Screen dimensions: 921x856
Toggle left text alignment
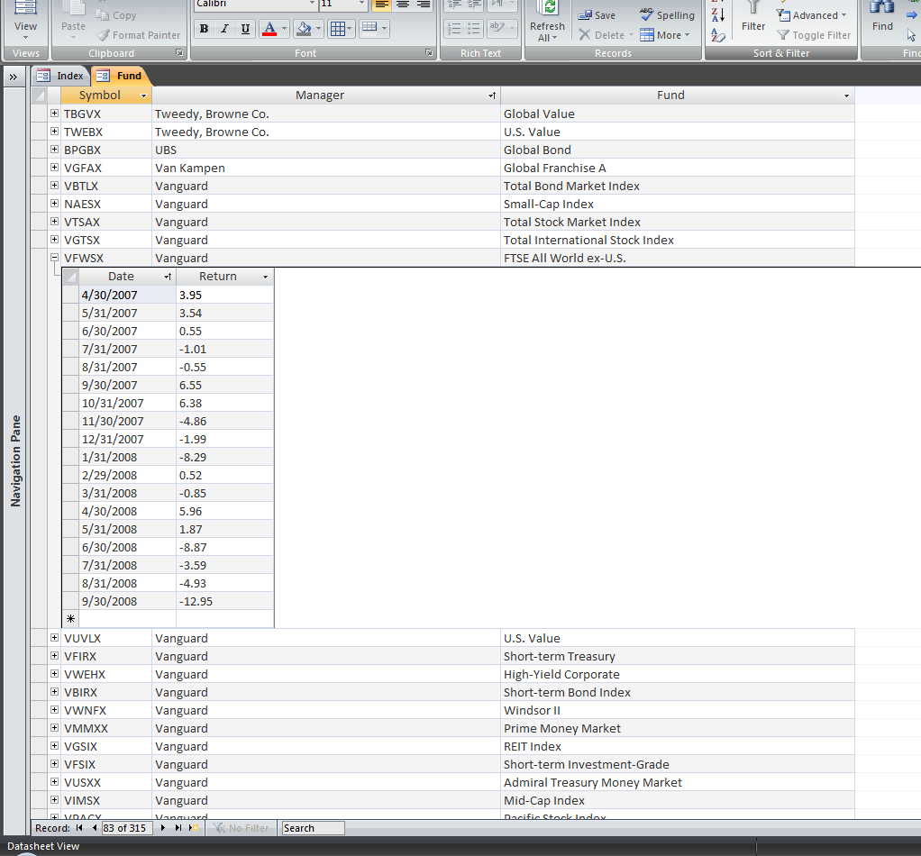[x=382, y=5]
